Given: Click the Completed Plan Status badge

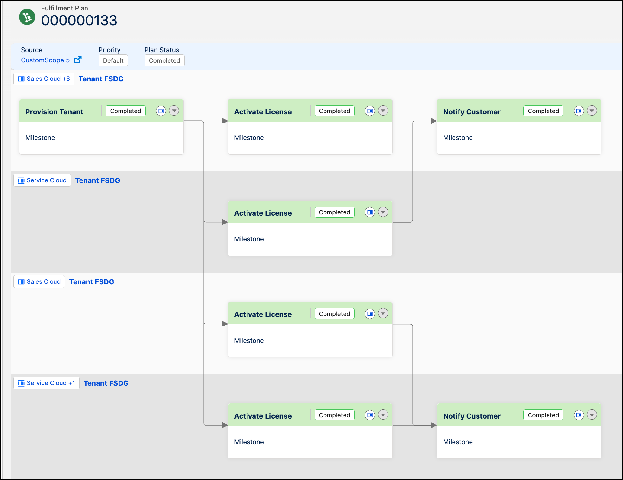Looking at the screenshot, I should point(164,60).
